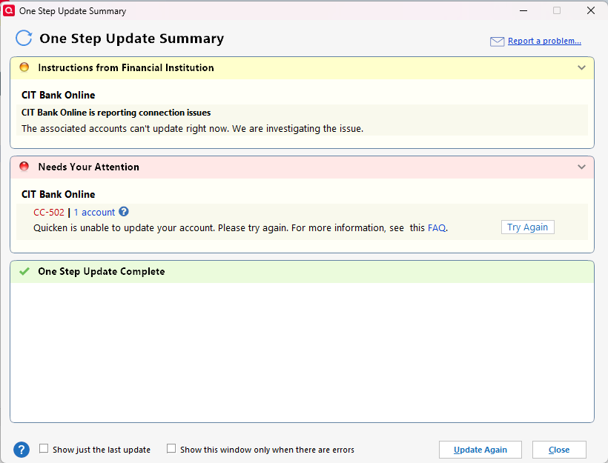Select CIT Bank Online is reporting connection issues

116,113
